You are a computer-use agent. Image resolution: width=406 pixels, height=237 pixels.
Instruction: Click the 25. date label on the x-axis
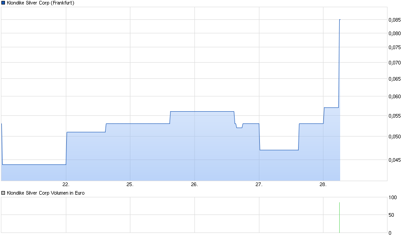pyautogui.click(x=130, y=184)
